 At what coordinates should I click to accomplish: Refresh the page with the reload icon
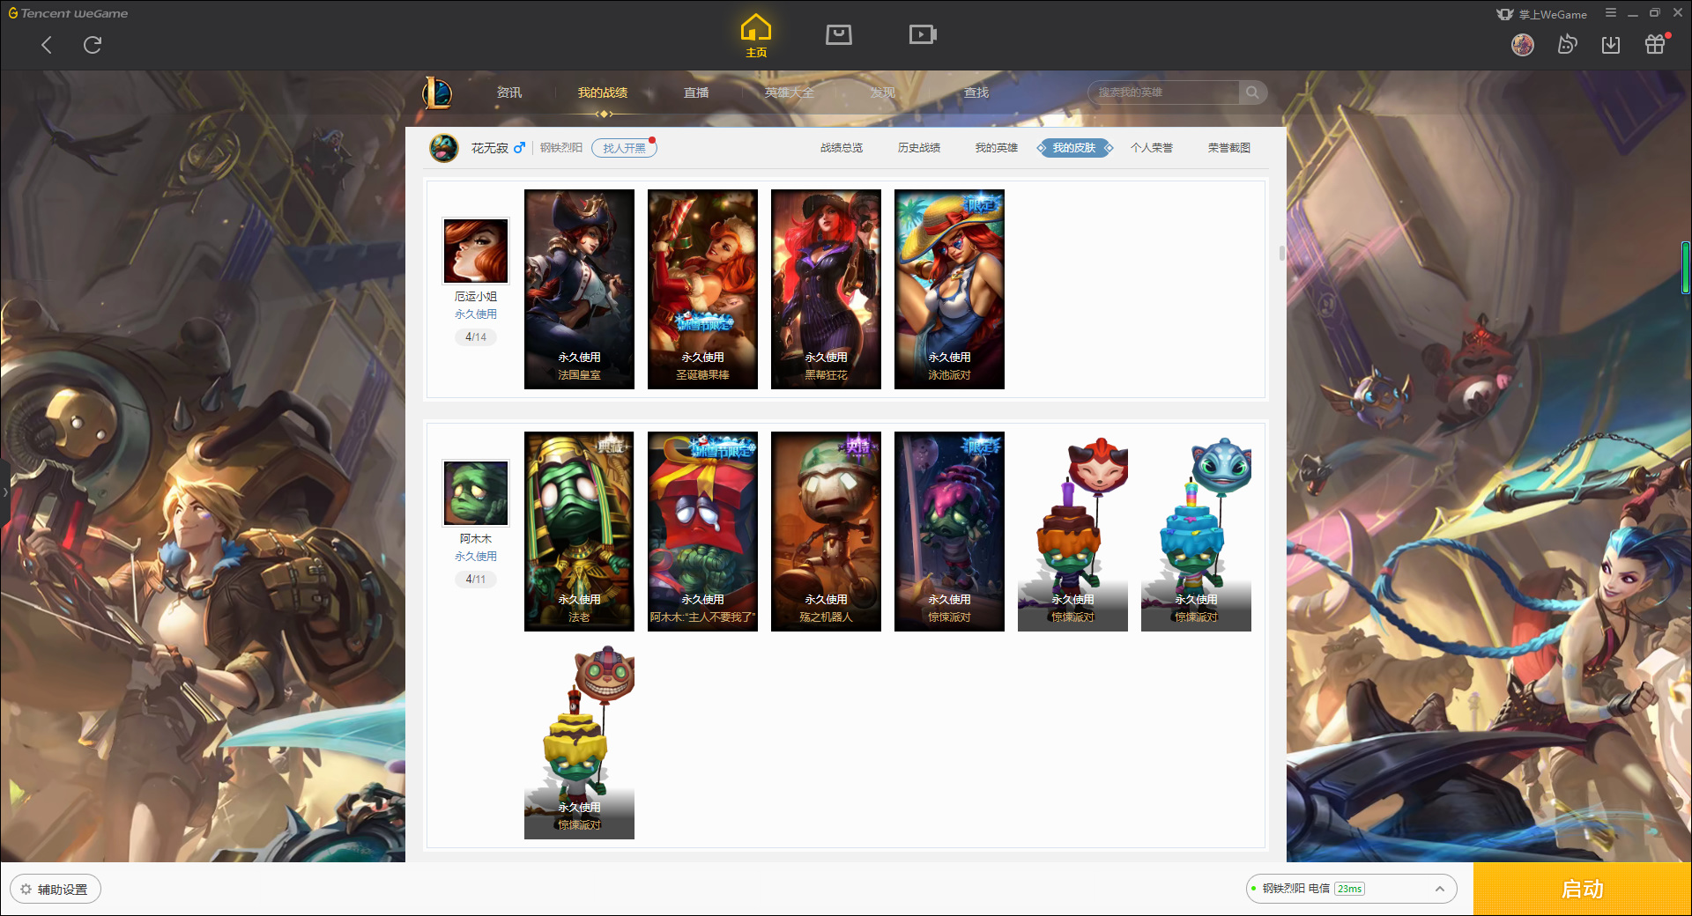coord(93,45)
